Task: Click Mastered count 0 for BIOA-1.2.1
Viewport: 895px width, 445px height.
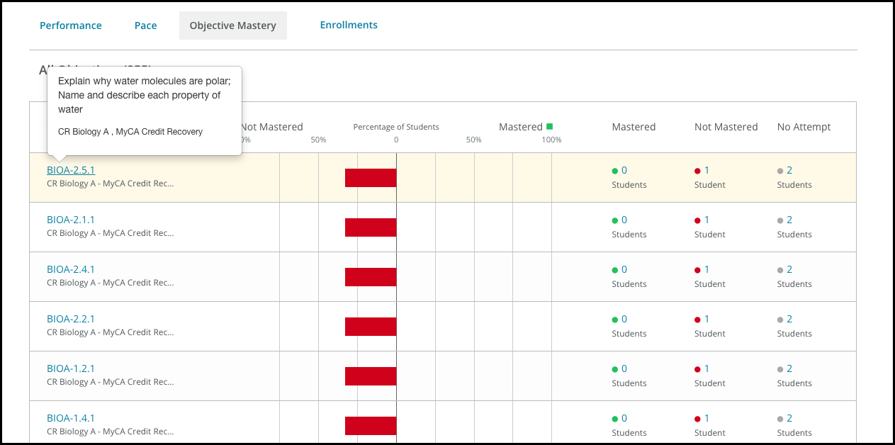Action: (x=624, y=368)
